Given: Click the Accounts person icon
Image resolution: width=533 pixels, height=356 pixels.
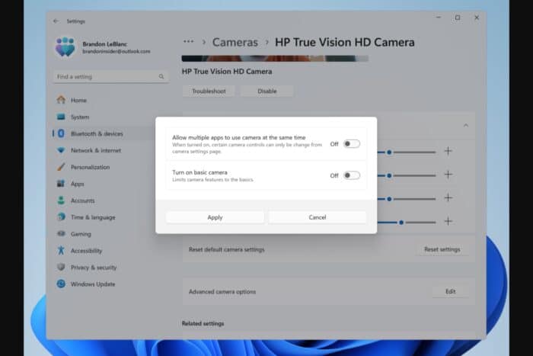Looking at the screenshot, I should [61, 200].
